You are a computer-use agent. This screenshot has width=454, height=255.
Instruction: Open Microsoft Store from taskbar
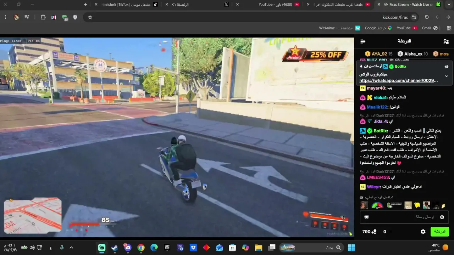[232, 248]
